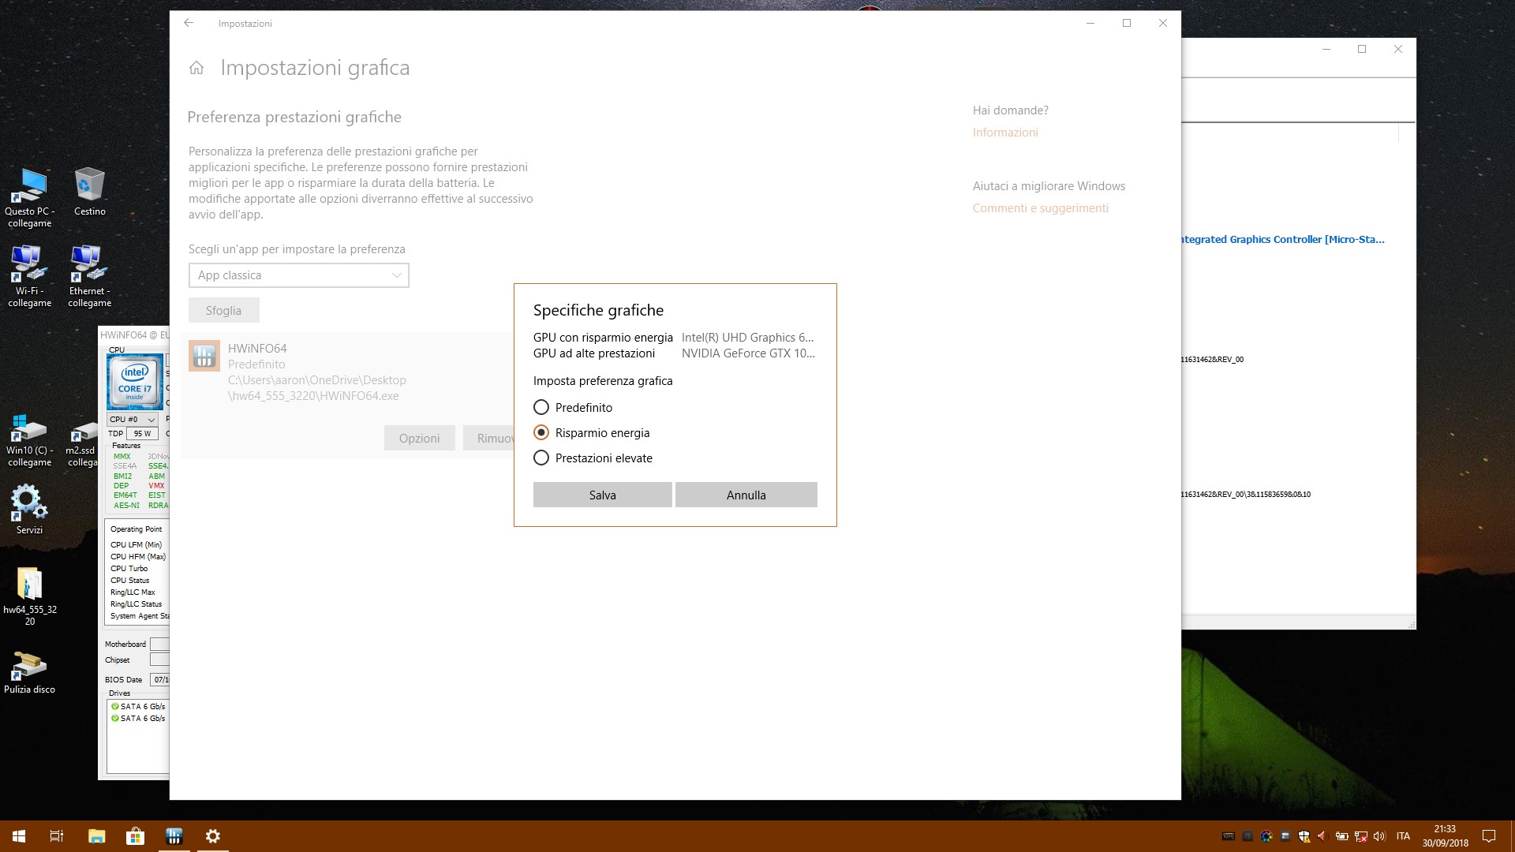Switch to Settings gear taskbar button
Viewport: 1515px width, 852px height.
212,836
